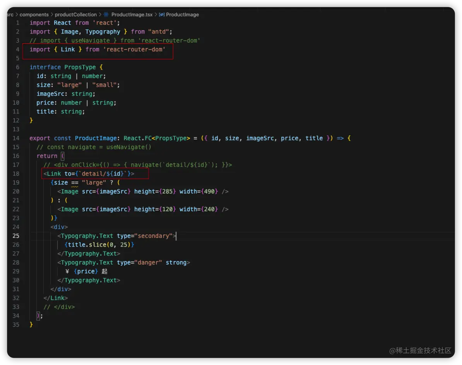Click closing </Link> tag on line 32

56,298
